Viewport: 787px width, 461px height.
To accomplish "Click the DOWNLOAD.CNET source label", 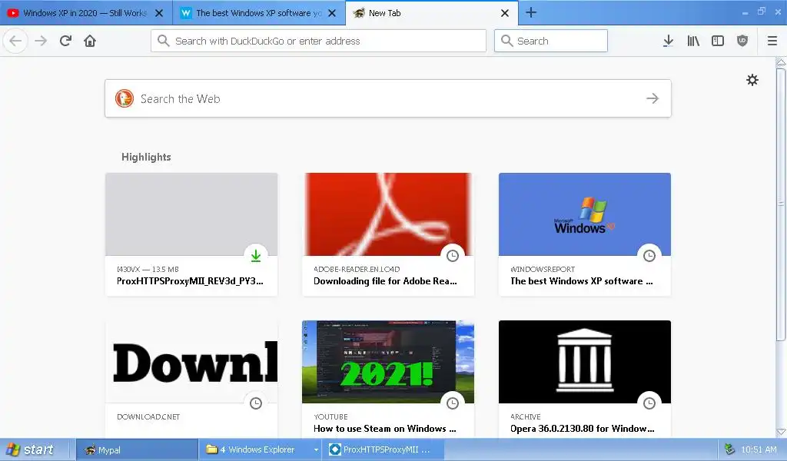I will 148,417.
